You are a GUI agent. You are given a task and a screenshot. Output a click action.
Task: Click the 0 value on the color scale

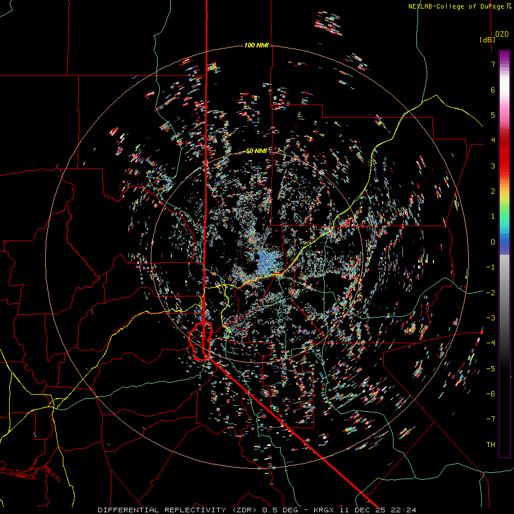pos(493,242)
